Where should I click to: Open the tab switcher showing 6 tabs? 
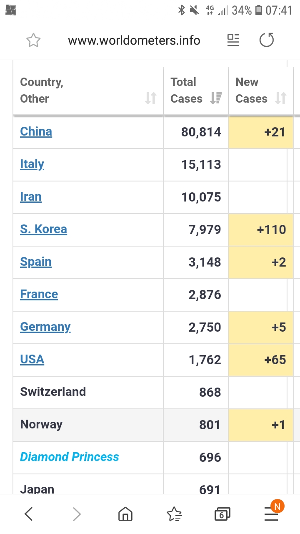(x=222, y=514)
